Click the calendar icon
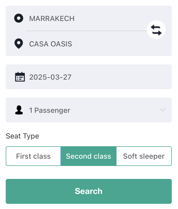 [20, 77]
